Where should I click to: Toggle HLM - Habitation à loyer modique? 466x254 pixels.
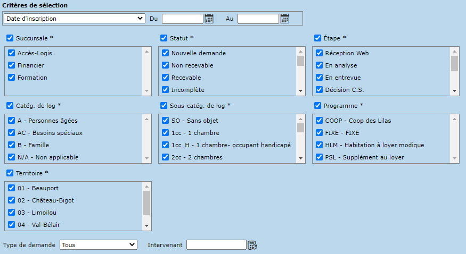319,145
